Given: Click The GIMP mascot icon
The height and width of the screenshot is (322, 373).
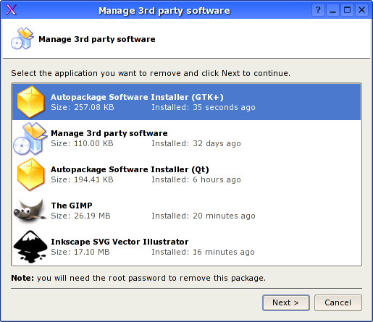Looking at the screenshot, I should pyautogui.click(x=30, y=211).
